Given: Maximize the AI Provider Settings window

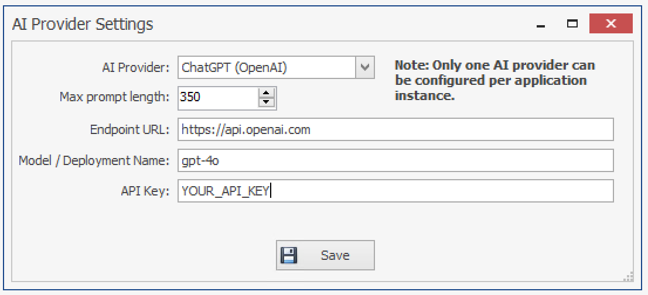Looking at the screenshot, I should click(572, 24).
